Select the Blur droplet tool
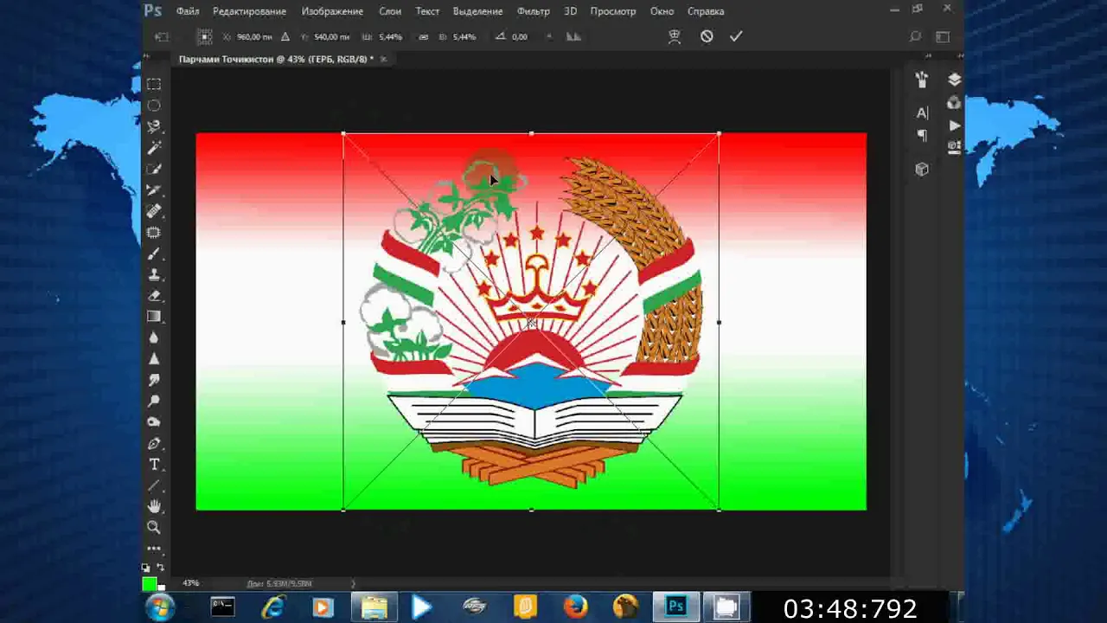This screenshot has height=623, width=1107. tap(154, 338)
